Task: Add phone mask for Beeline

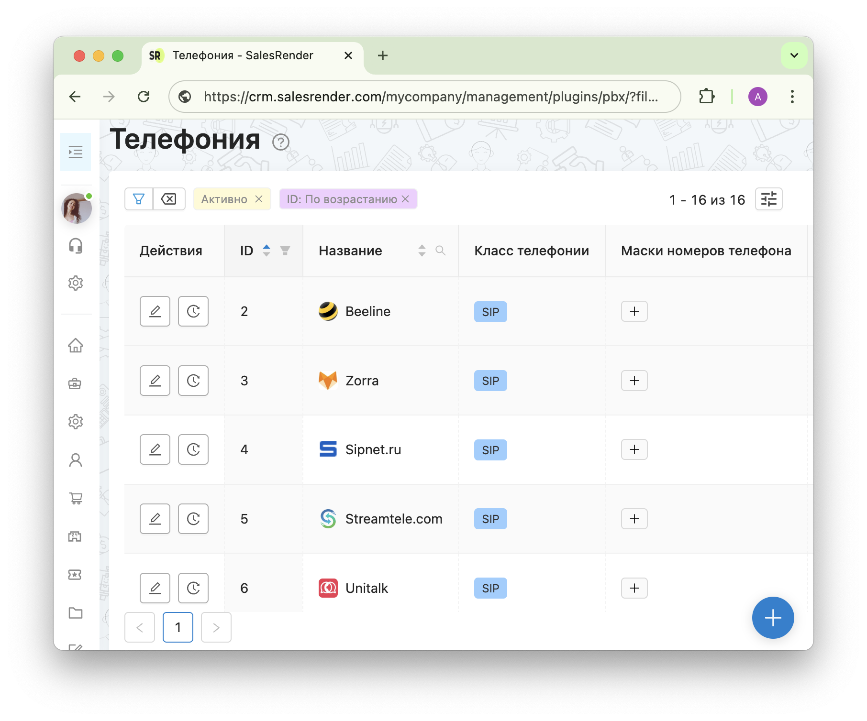Action: click(634, 311)
